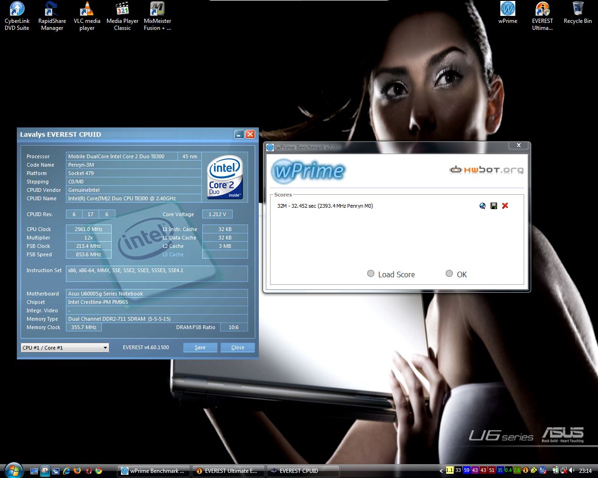Image resolution: width=598 pixels, height=478 pixels.
Task: Launch Firefox from quick launch
Action: (77, 471)
